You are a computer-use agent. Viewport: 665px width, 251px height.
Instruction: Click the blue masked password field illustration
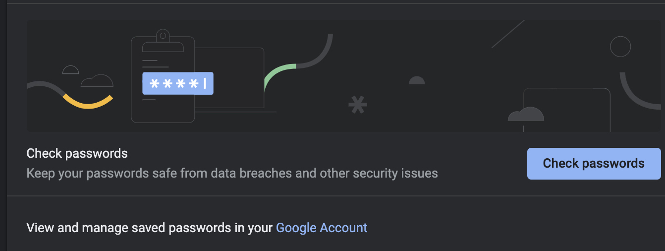(178, 83)
